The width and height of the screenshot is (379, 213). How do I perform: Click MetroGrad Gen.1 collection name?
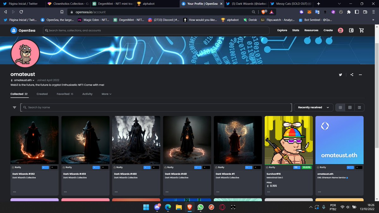point(275,178)
